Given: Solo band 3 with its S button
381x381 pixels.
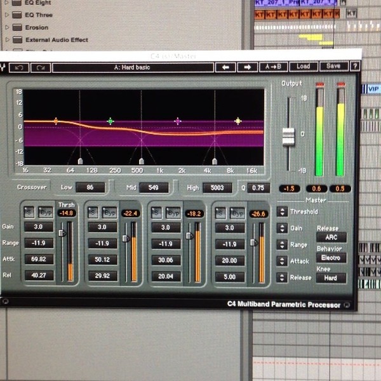Looking at the screenshot, I should 156,213.
